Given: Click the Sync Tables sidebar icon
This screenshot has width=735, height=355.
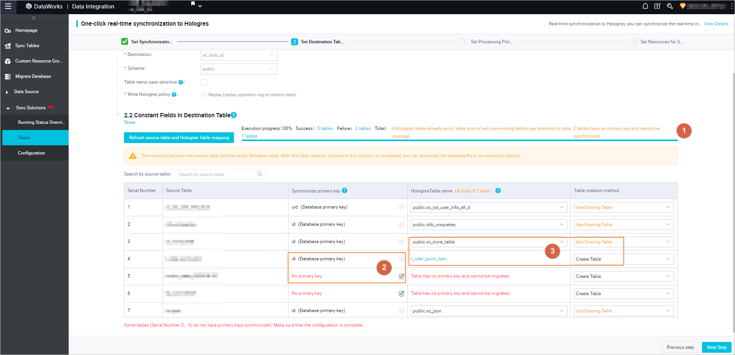Looking at the screenshot, I should tap(8, 46).
